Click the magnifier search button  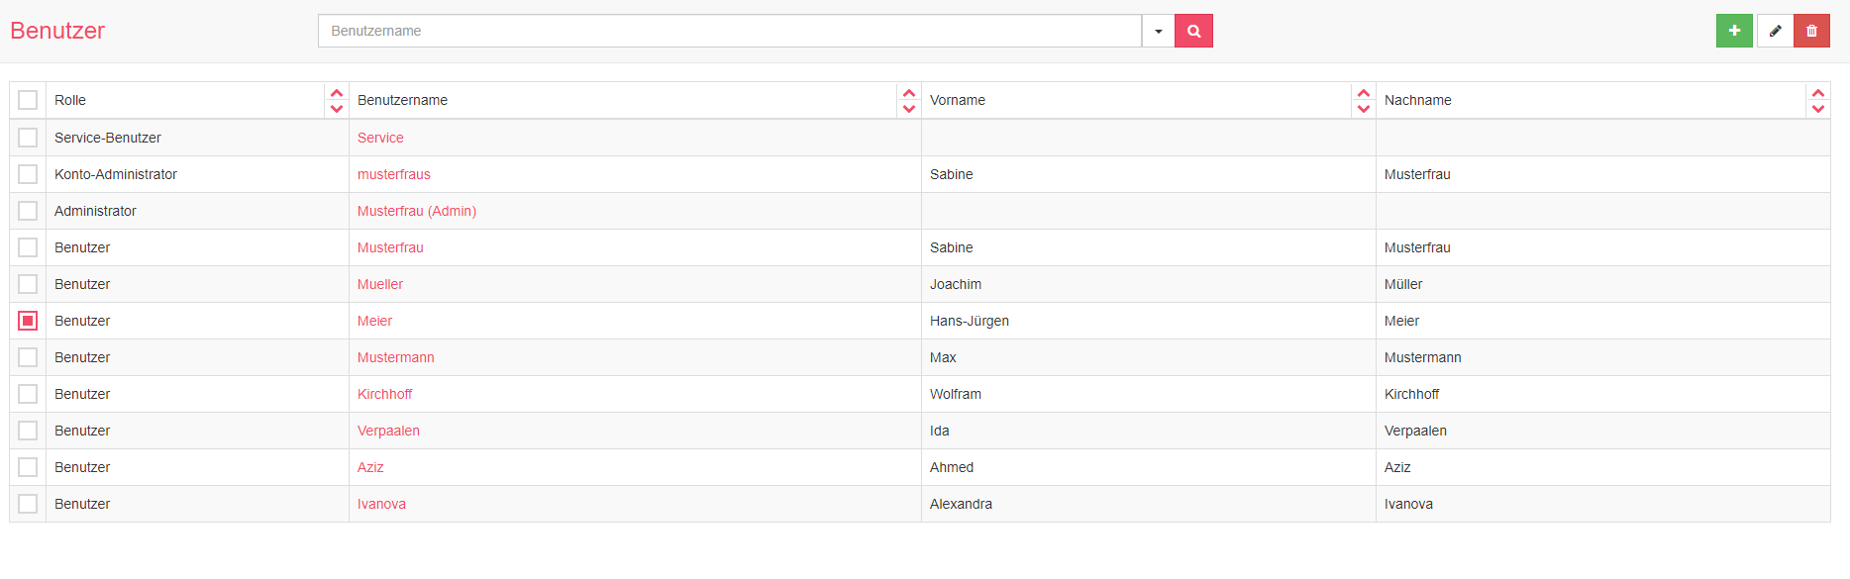[1193, 31]
